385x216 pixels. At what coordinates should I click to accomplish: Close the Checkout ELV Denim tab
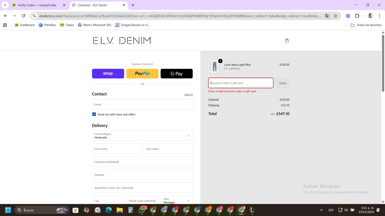click(x=124, y=5)
